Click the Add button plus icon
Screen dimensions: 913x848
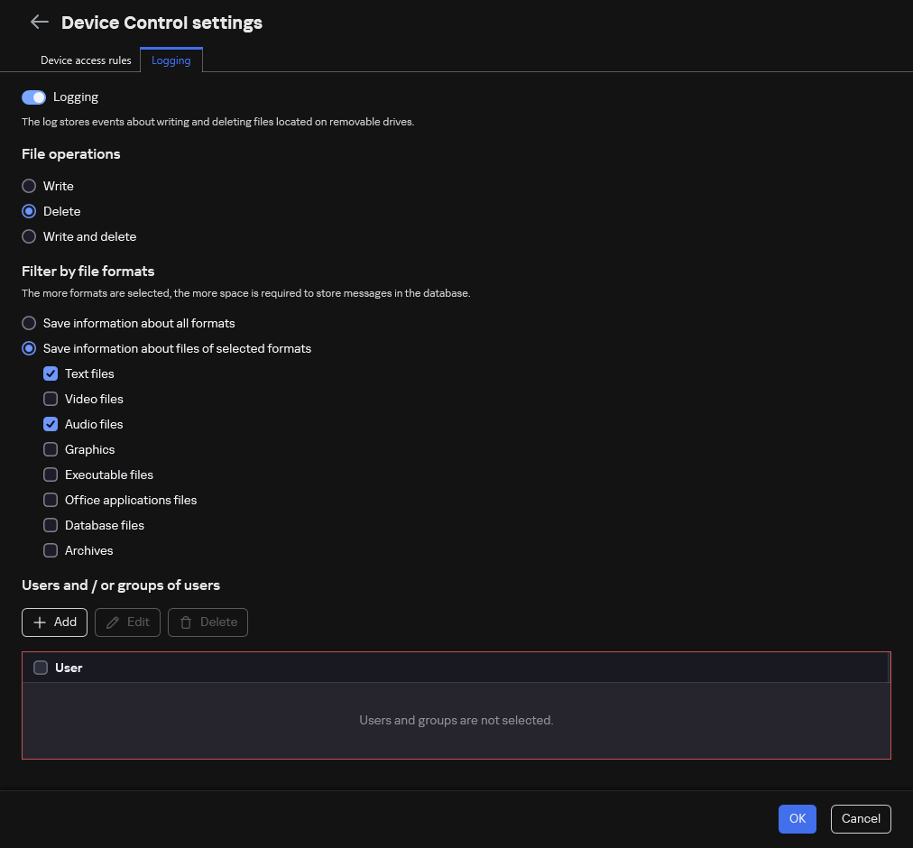tap(39, 622)
